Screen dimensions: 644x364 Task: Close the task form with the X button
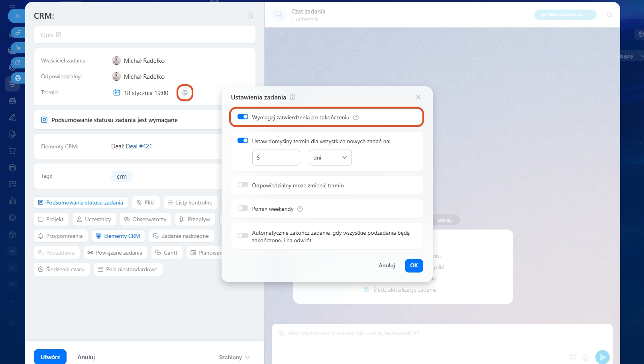point(17,16)
